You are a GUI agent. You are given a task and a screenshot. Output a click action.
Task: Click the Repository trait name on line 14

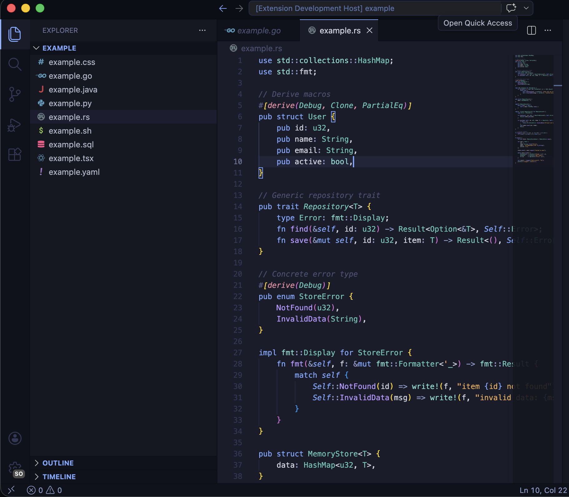[326, 207]
